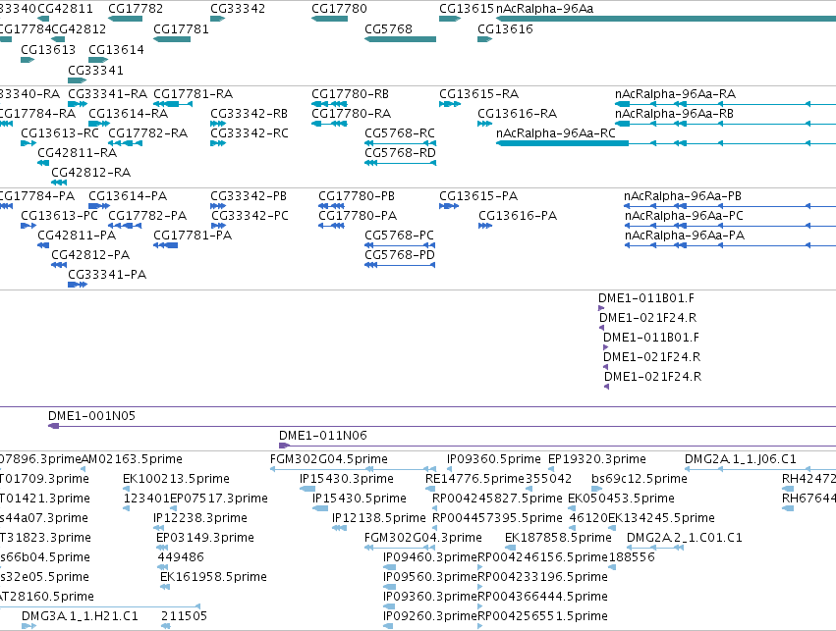
Task: Select transcript CG13615-RA
Action: pyautogui.click(x=478, y=94)
